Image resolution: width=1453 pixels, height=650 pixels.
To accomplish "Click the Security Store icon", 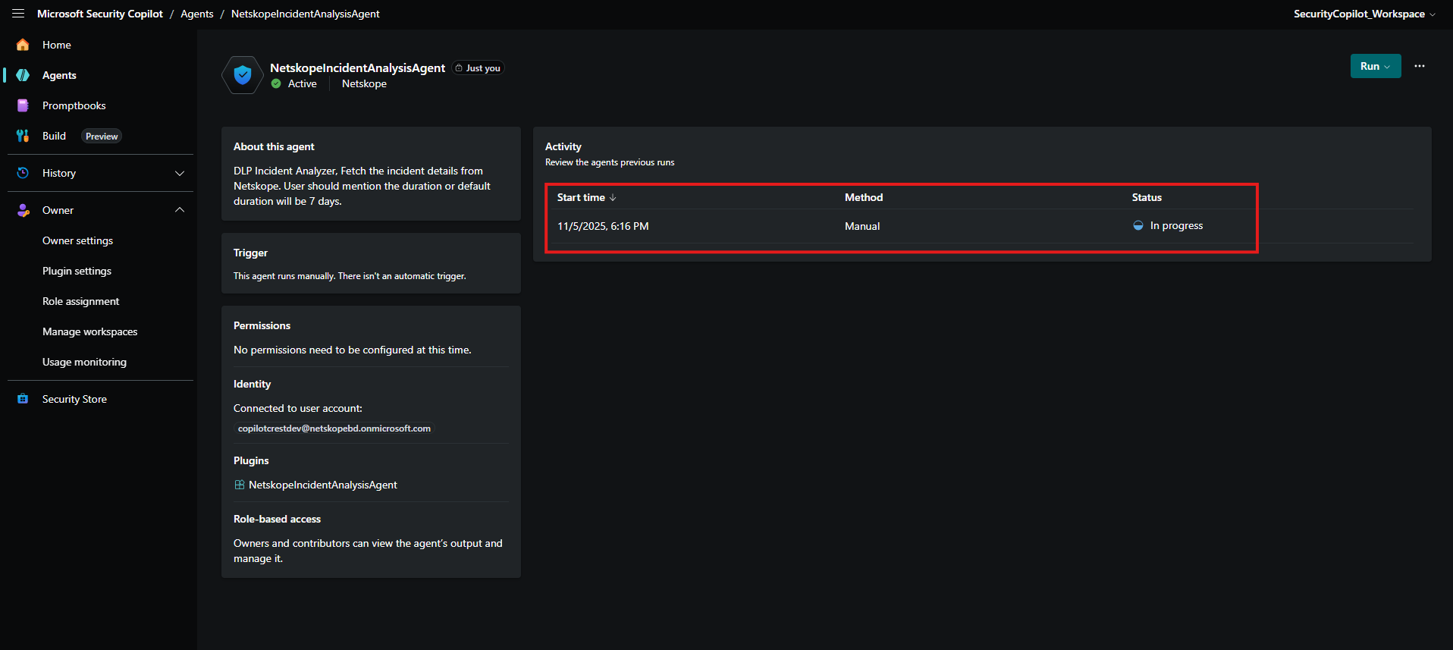I will pos(23,399).
